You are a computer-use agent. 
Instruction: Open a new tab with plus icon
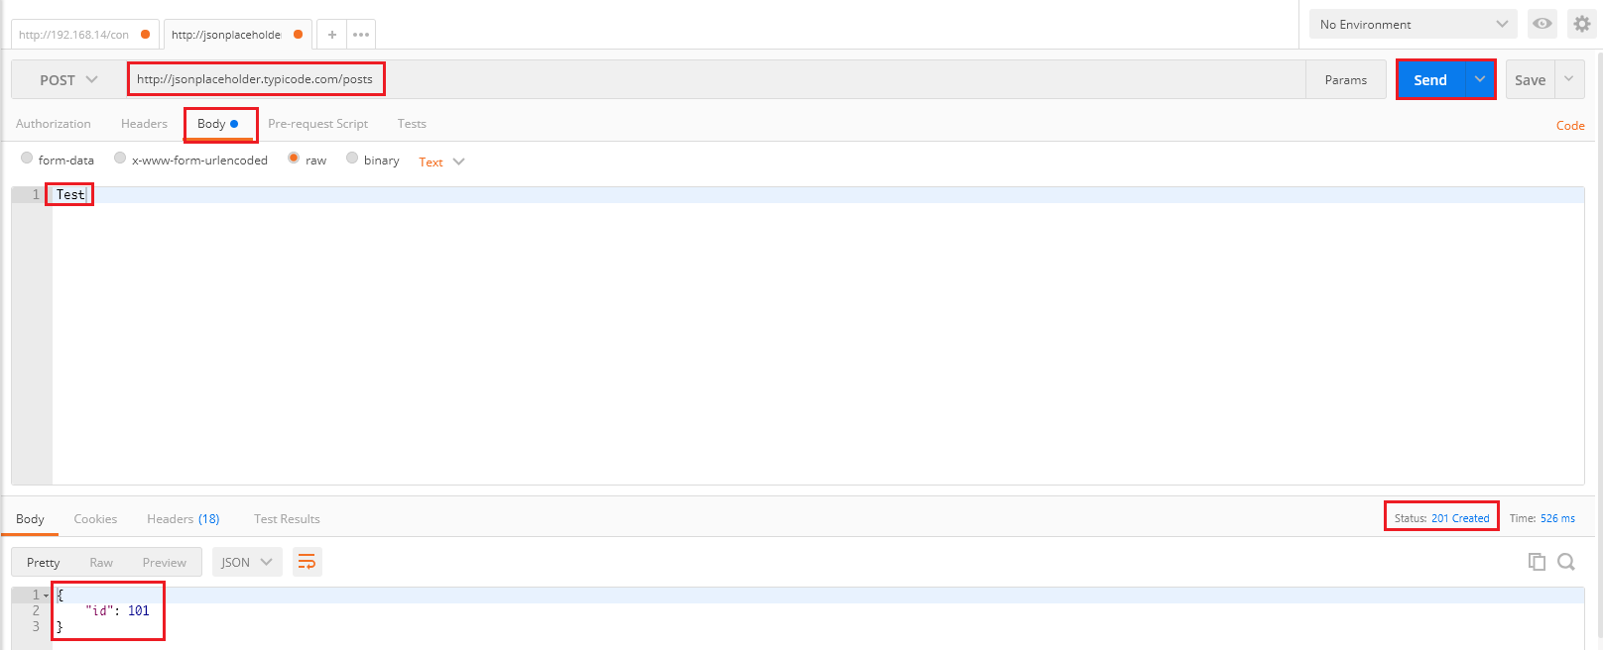(x=332, y=35)
